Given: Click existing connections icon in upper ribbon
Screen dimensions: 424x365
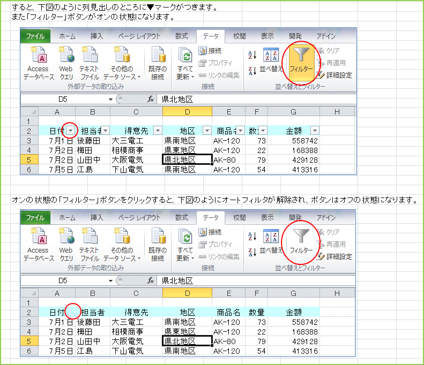Looking at the screenshot, I should [x=158, y=54].
